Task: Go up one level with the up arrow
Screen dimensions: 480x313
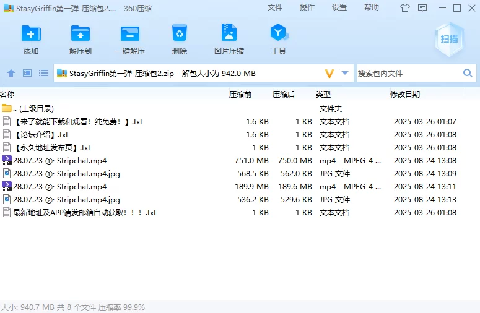Action: click(x=11, y=73)
